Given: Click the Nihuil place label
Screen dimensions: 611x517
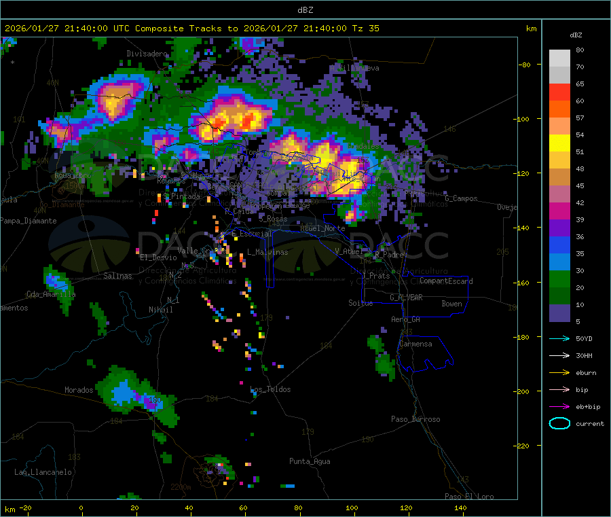Looking at the screenshot, I should [161, 310].
